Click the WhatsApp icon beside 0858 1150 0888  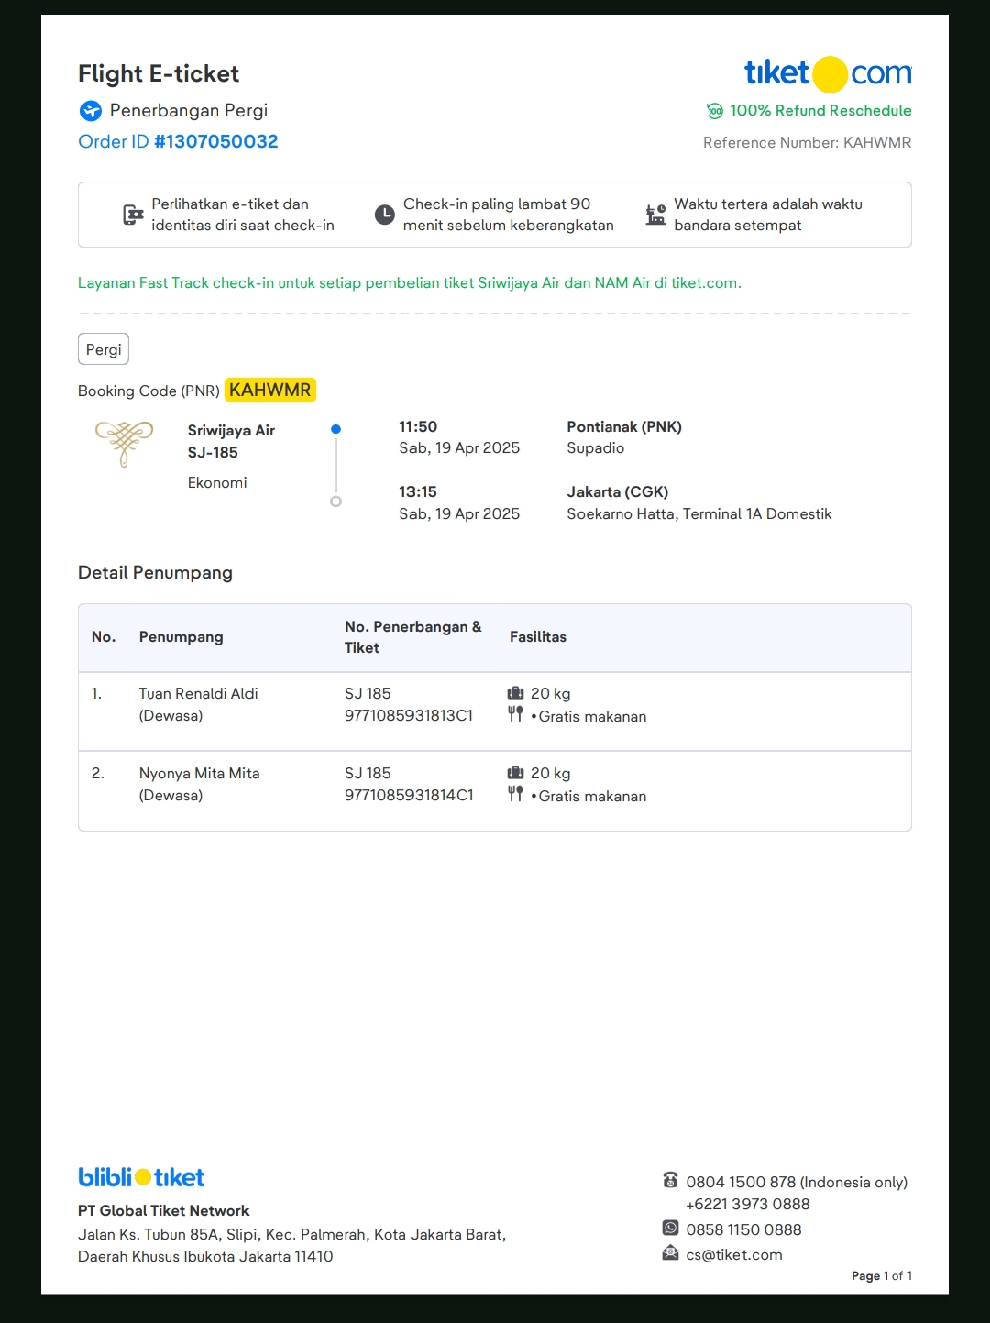(x=671, y=1229)
